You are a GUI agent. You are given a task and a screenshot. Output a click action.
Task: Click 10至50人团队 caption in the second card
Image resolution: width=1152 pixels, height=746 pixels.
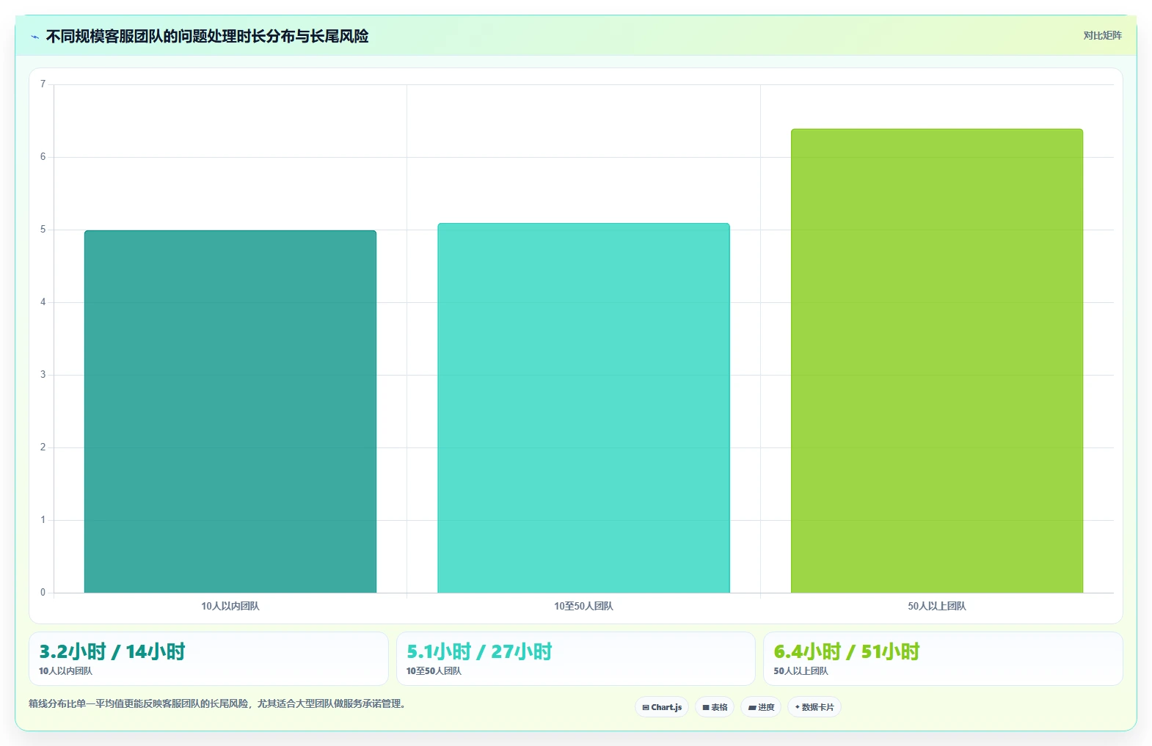pyautogui.click(x=434, y=671)
